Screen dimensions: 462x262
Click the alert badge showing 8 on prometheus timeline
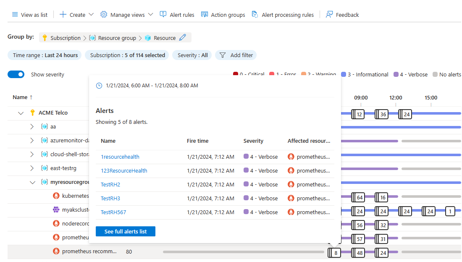pyautogui.click(x=334, y=253)
